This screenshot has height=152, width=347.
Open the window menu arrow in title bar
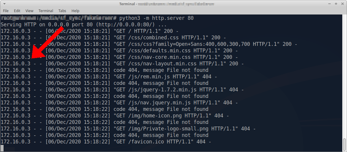pos(5,4)
